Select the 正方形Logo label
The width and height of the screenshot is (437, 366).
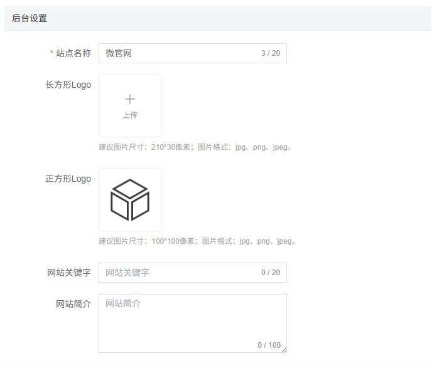coord(68,179)
